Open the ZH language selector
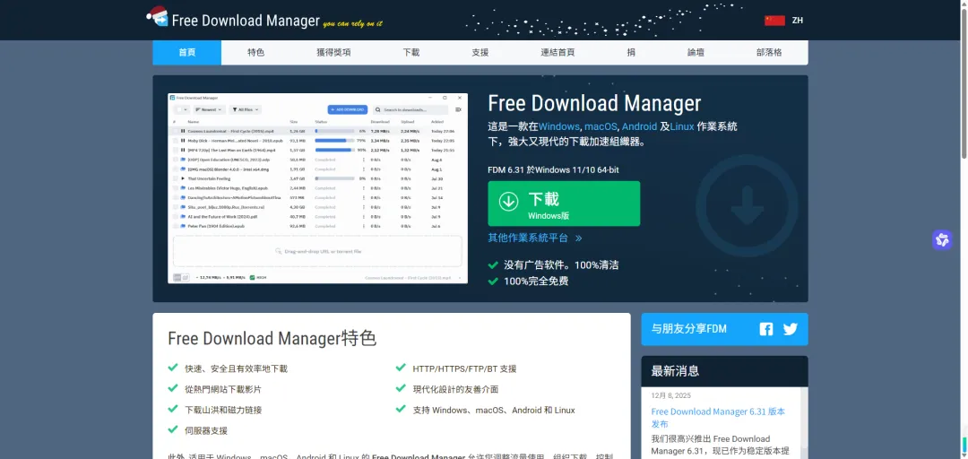 [x=798, y=21]
